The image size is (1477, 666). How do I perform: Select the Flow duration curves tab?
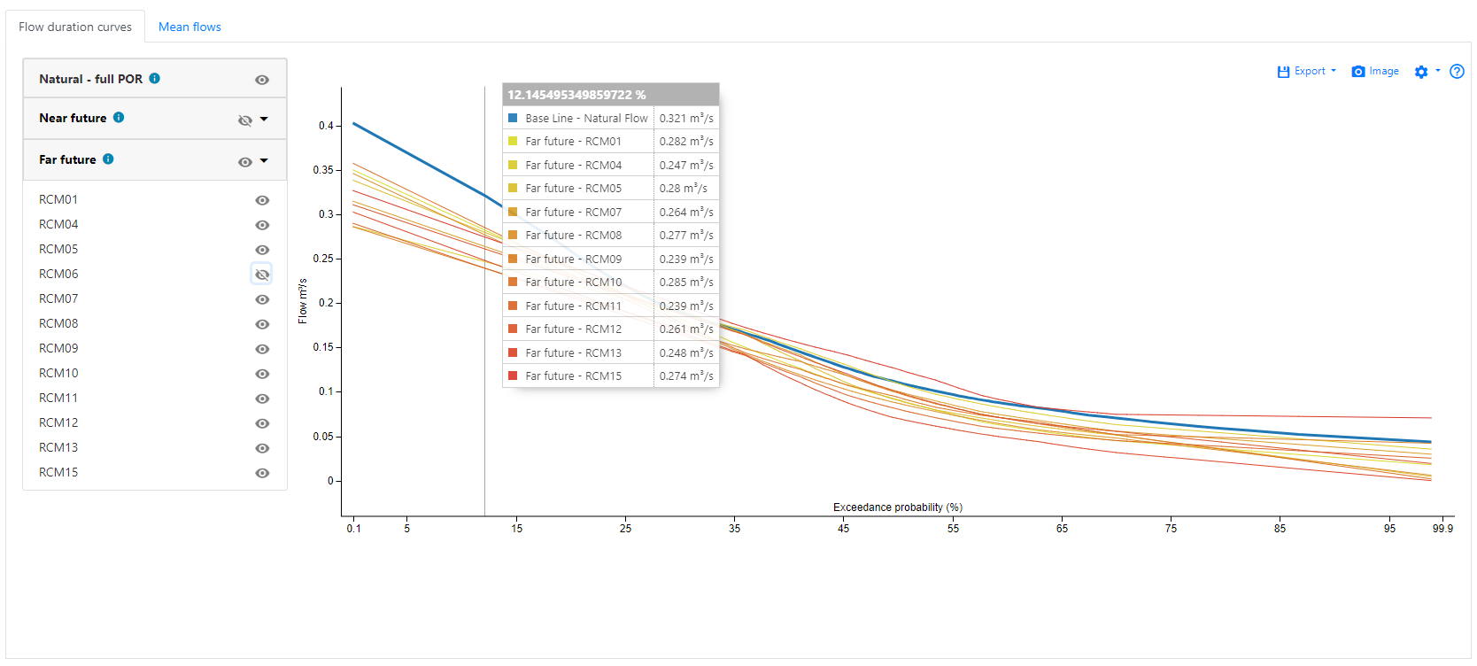click(75, 27)
